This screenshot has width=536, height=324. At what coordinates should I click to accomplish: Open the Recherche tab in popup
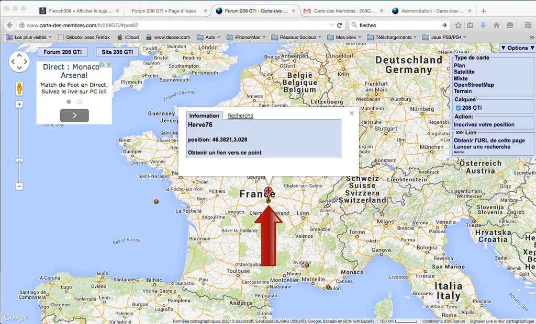pos(240,115)
